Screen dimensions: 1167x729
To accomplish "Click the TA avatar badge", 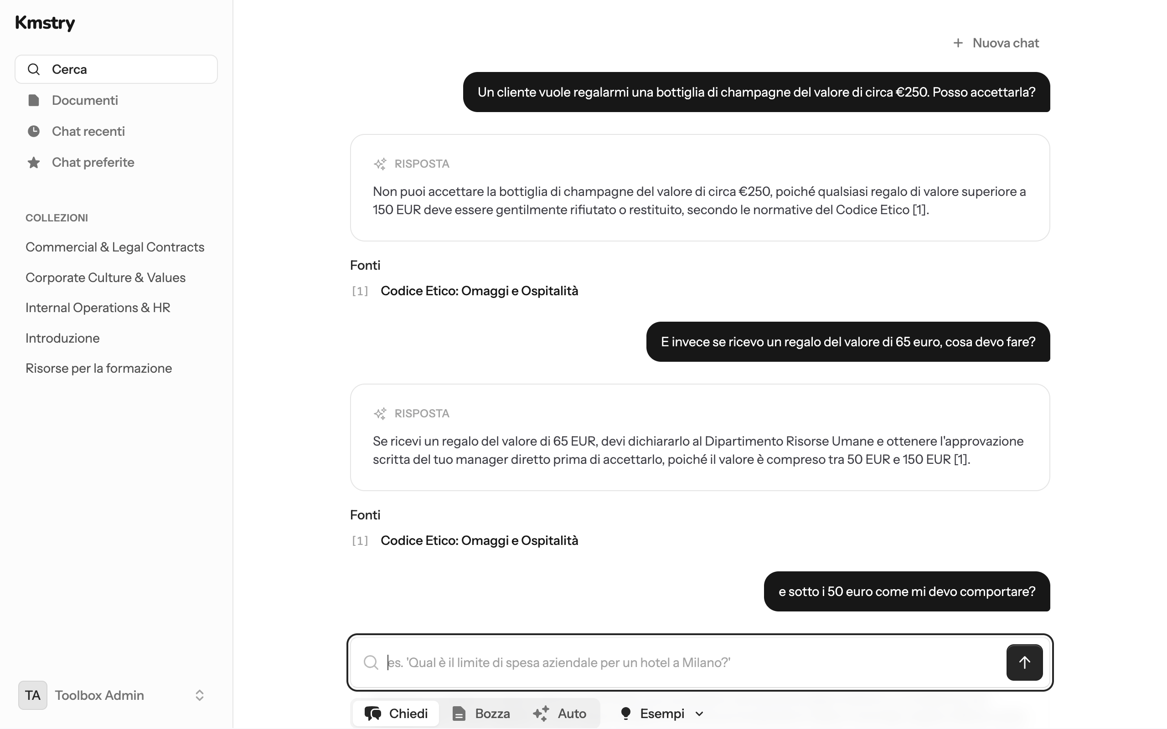I will (x=33, y=695).
